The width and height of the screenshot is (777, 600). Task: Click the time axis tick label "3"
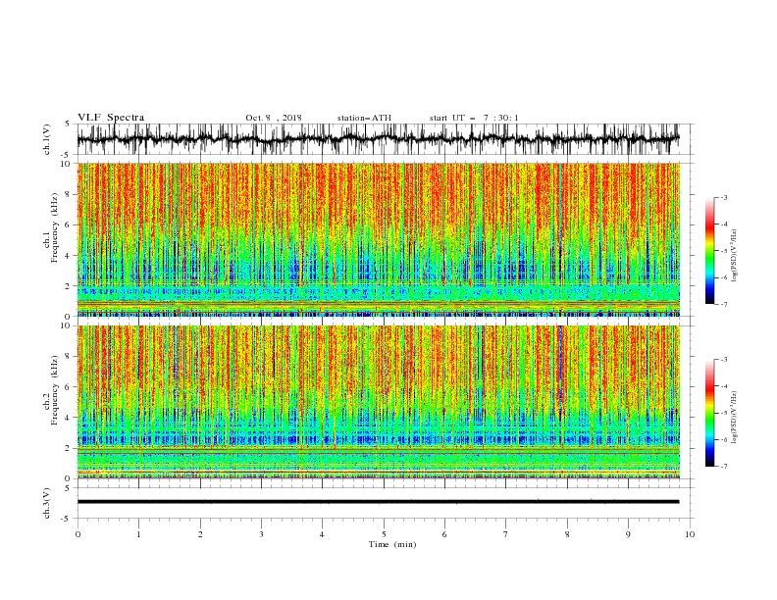click(x=261, y=534)
